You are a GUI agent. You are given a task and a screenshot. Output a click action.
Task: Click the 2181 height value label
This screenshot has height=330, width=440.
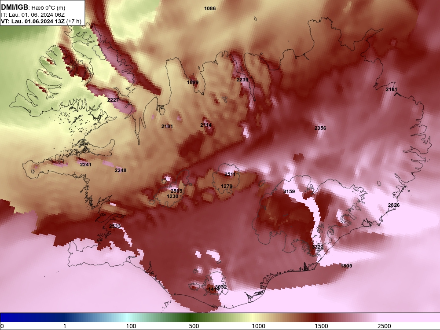[167, 126]
